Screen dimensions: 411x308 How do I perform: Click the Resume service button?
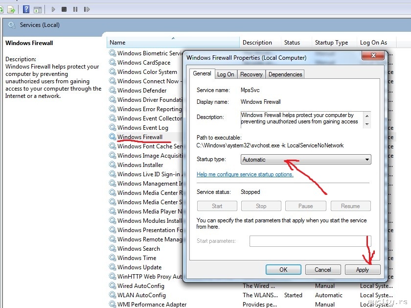350,206
